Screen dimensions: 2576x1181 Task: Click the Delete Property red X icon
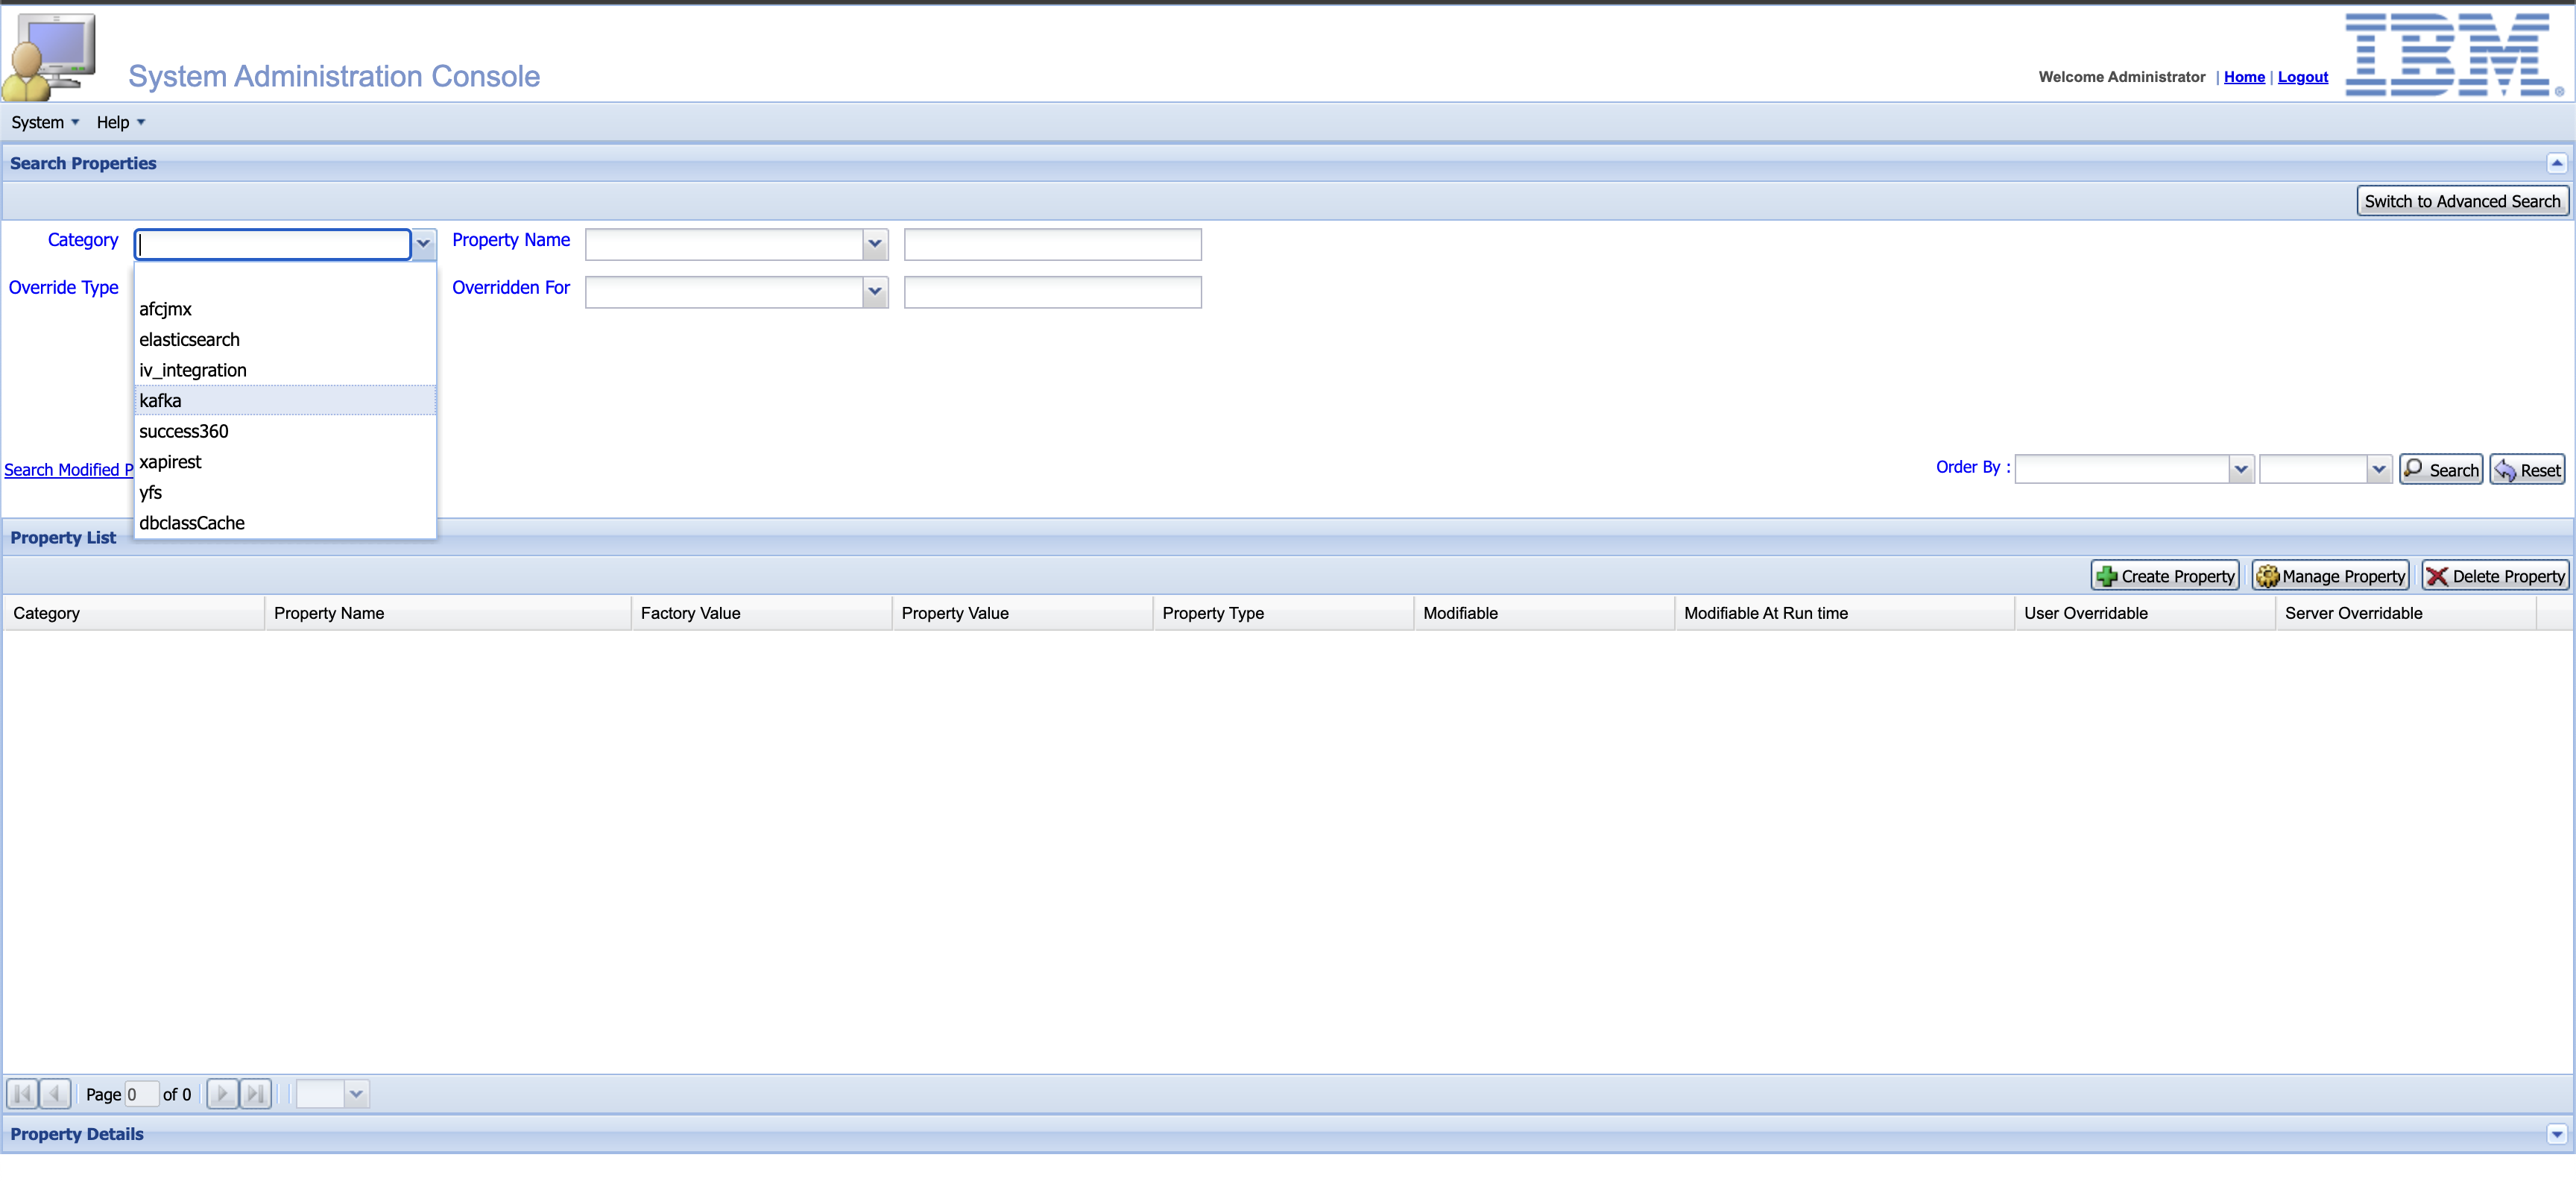pyautogui.click(x=2437, y=575)
